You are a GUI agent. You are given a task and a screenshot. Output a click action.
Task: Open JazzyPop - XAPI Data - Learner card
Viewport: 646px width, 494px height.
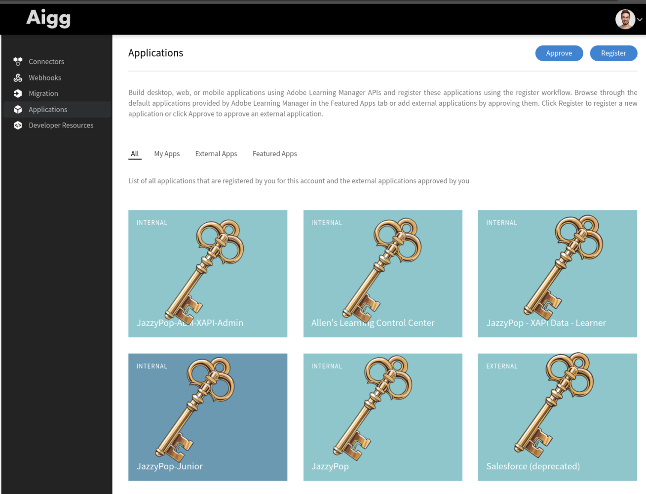tap(557, 274)
